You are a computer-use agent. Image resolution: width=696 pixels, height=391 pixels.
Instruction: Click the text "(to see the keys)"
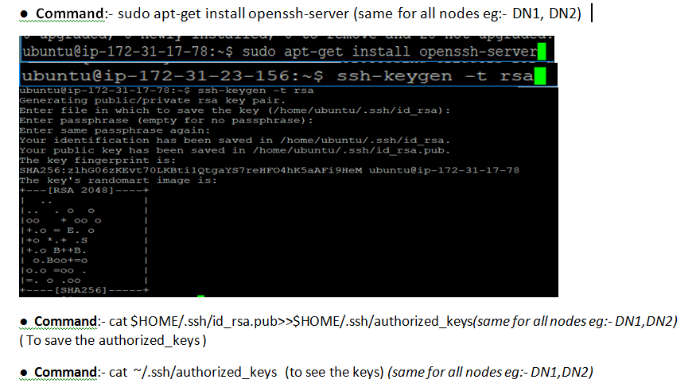[334, 373]
